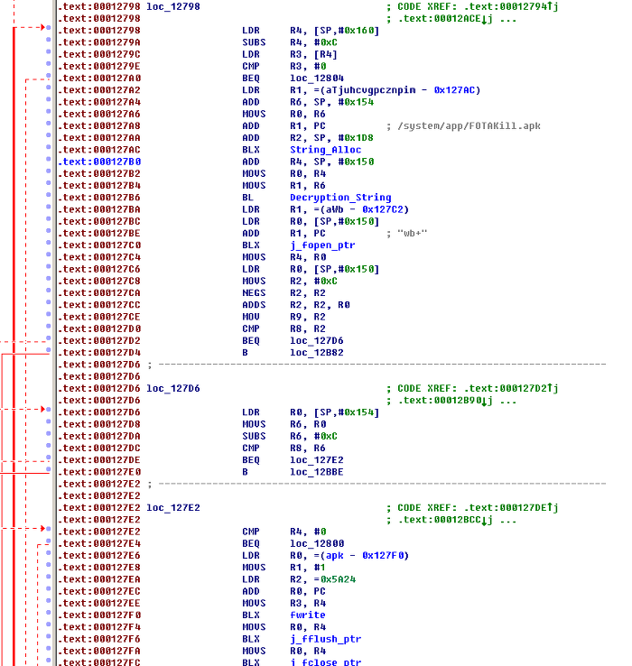Viewport: 632px width, 666px height.
Task: Jump to Decryption_String function from BL
Action: pyautogui.click(x=340, y=198)
